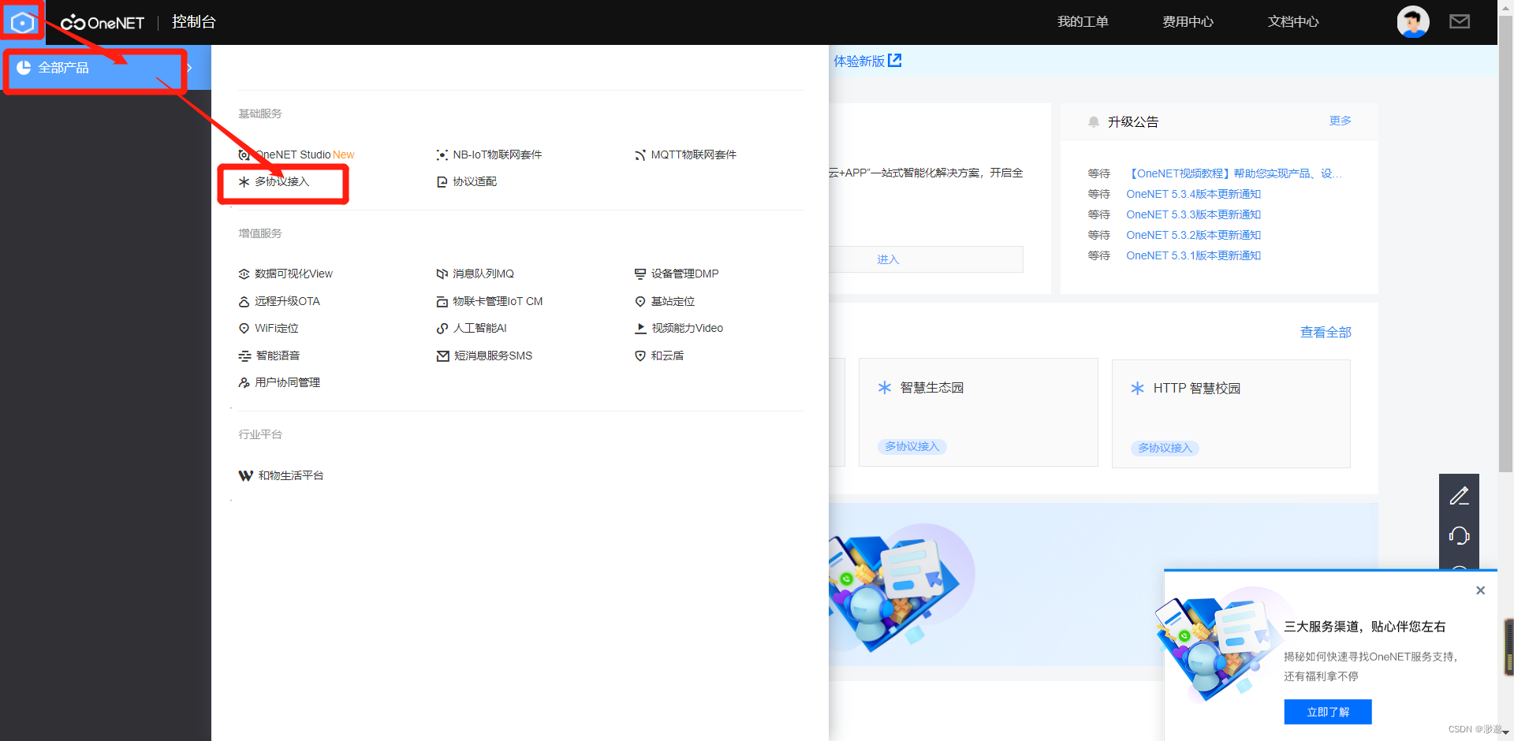The image size is (1514, 741).
Task: Click 多协议接入 tag on HTTP 智慧校园
Action: (1165, 448)
